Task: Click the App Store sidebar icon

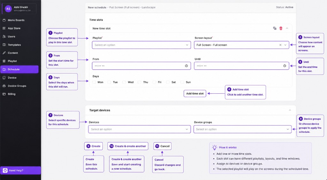Action: click(4, 28)
